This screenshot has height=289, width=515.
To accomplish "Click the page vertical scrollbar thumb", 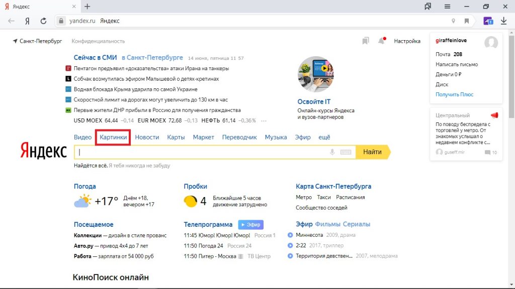I will coord(511,77).
